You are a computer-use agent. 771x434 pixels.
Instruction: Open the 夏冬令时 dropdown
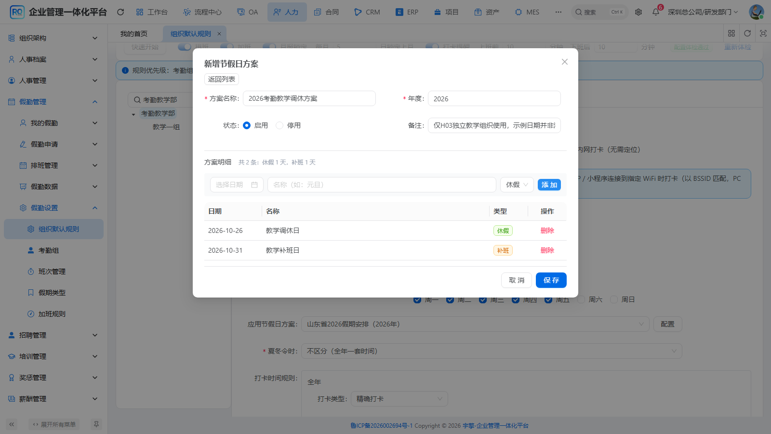(x=492, y=351)
